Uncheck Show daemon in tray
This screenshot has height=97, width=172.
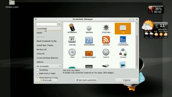click(x=37, y=78)
